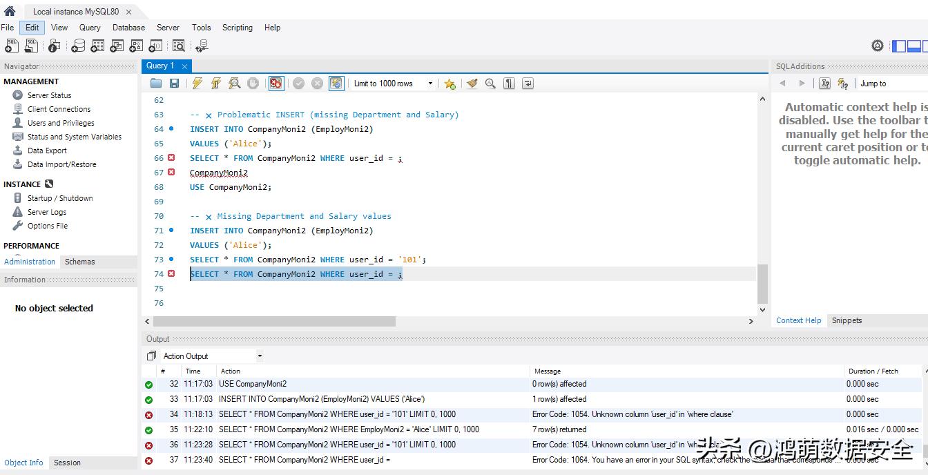Viewport: 928px width, 475px height.
Task: Expand the Action Output dropdown
Action: pos(212,356)
